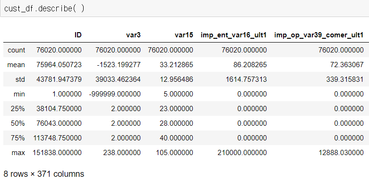This screenshot has width=369, height=182.
Task: Click ID std value 43781.947379
Action: (59, 79)
